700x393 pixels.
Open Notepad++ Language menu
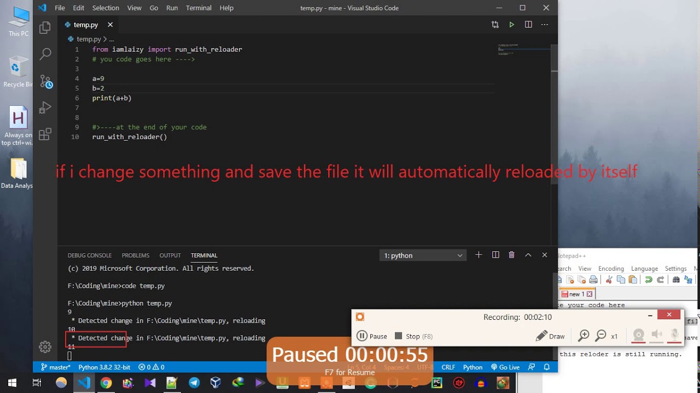tap(645, 269)
